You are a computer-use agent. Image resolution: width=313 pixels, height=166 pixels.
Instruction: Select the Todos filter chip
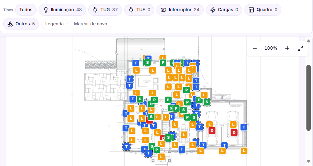point(26,10)
